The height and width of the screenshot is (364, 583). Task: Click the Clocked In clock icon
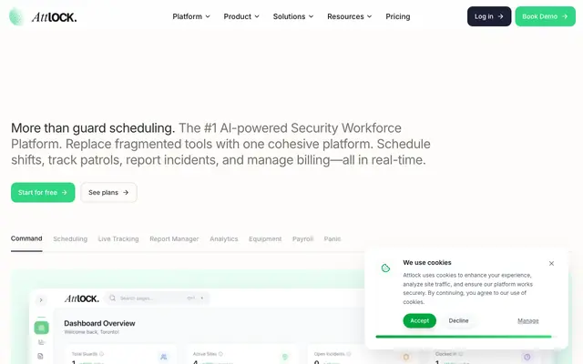[527, 357]
